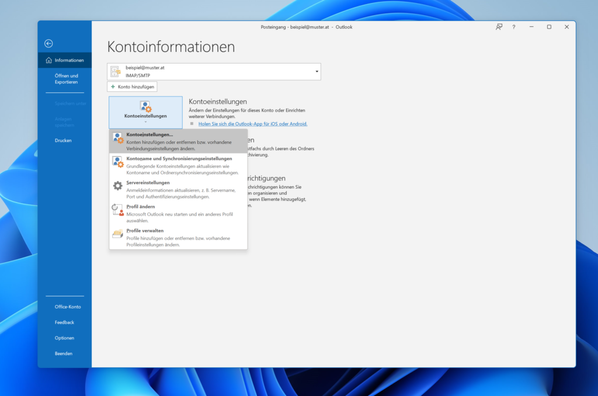Select Drucken in the sidebar
The image size is (598, 396).
coord(63,140)
